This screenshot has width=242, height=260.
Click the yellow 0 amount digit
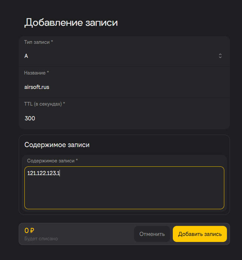point(26,230)
